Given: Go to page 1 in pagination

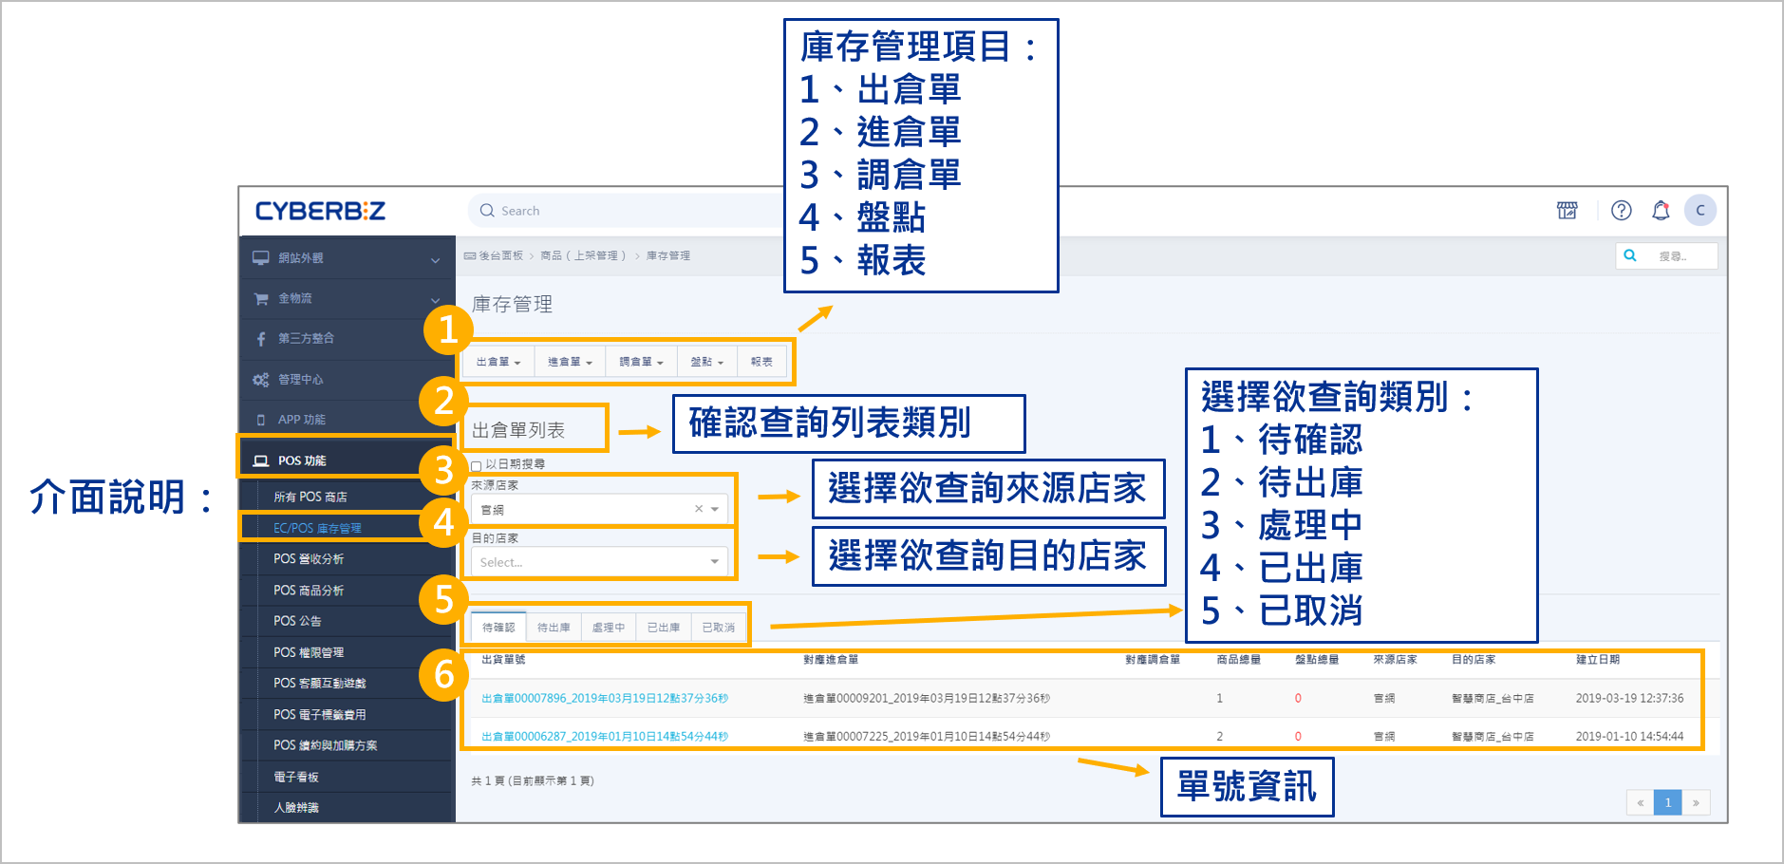Looking at the screenshot, I should pos(1668,802).
